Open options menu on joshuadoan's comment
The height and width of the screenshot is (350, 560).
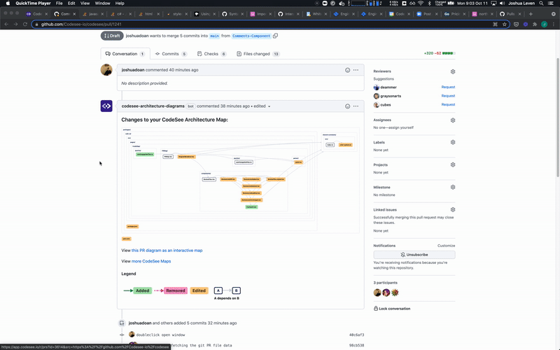click(x=356, y=70)
